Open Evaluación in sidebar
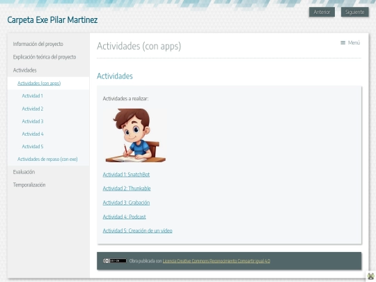Viewport: 376px width, 282px height. (x=24, y=172)
